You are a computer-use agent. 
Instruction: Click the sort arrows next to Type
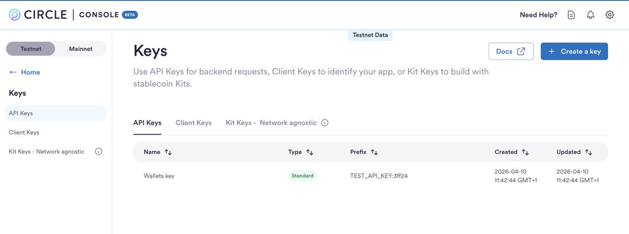coord(310,152)
